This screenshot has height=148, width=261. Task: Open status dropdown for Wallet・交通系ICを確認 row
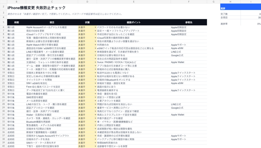click(95, 115)
